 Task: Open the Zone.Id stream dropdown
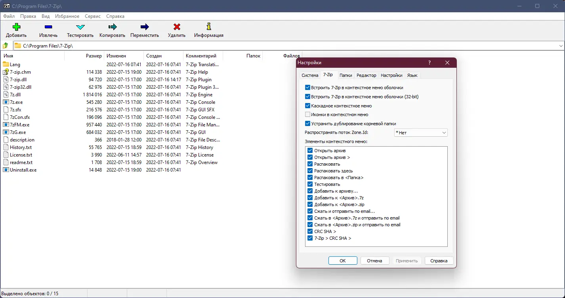click(421, 133)
